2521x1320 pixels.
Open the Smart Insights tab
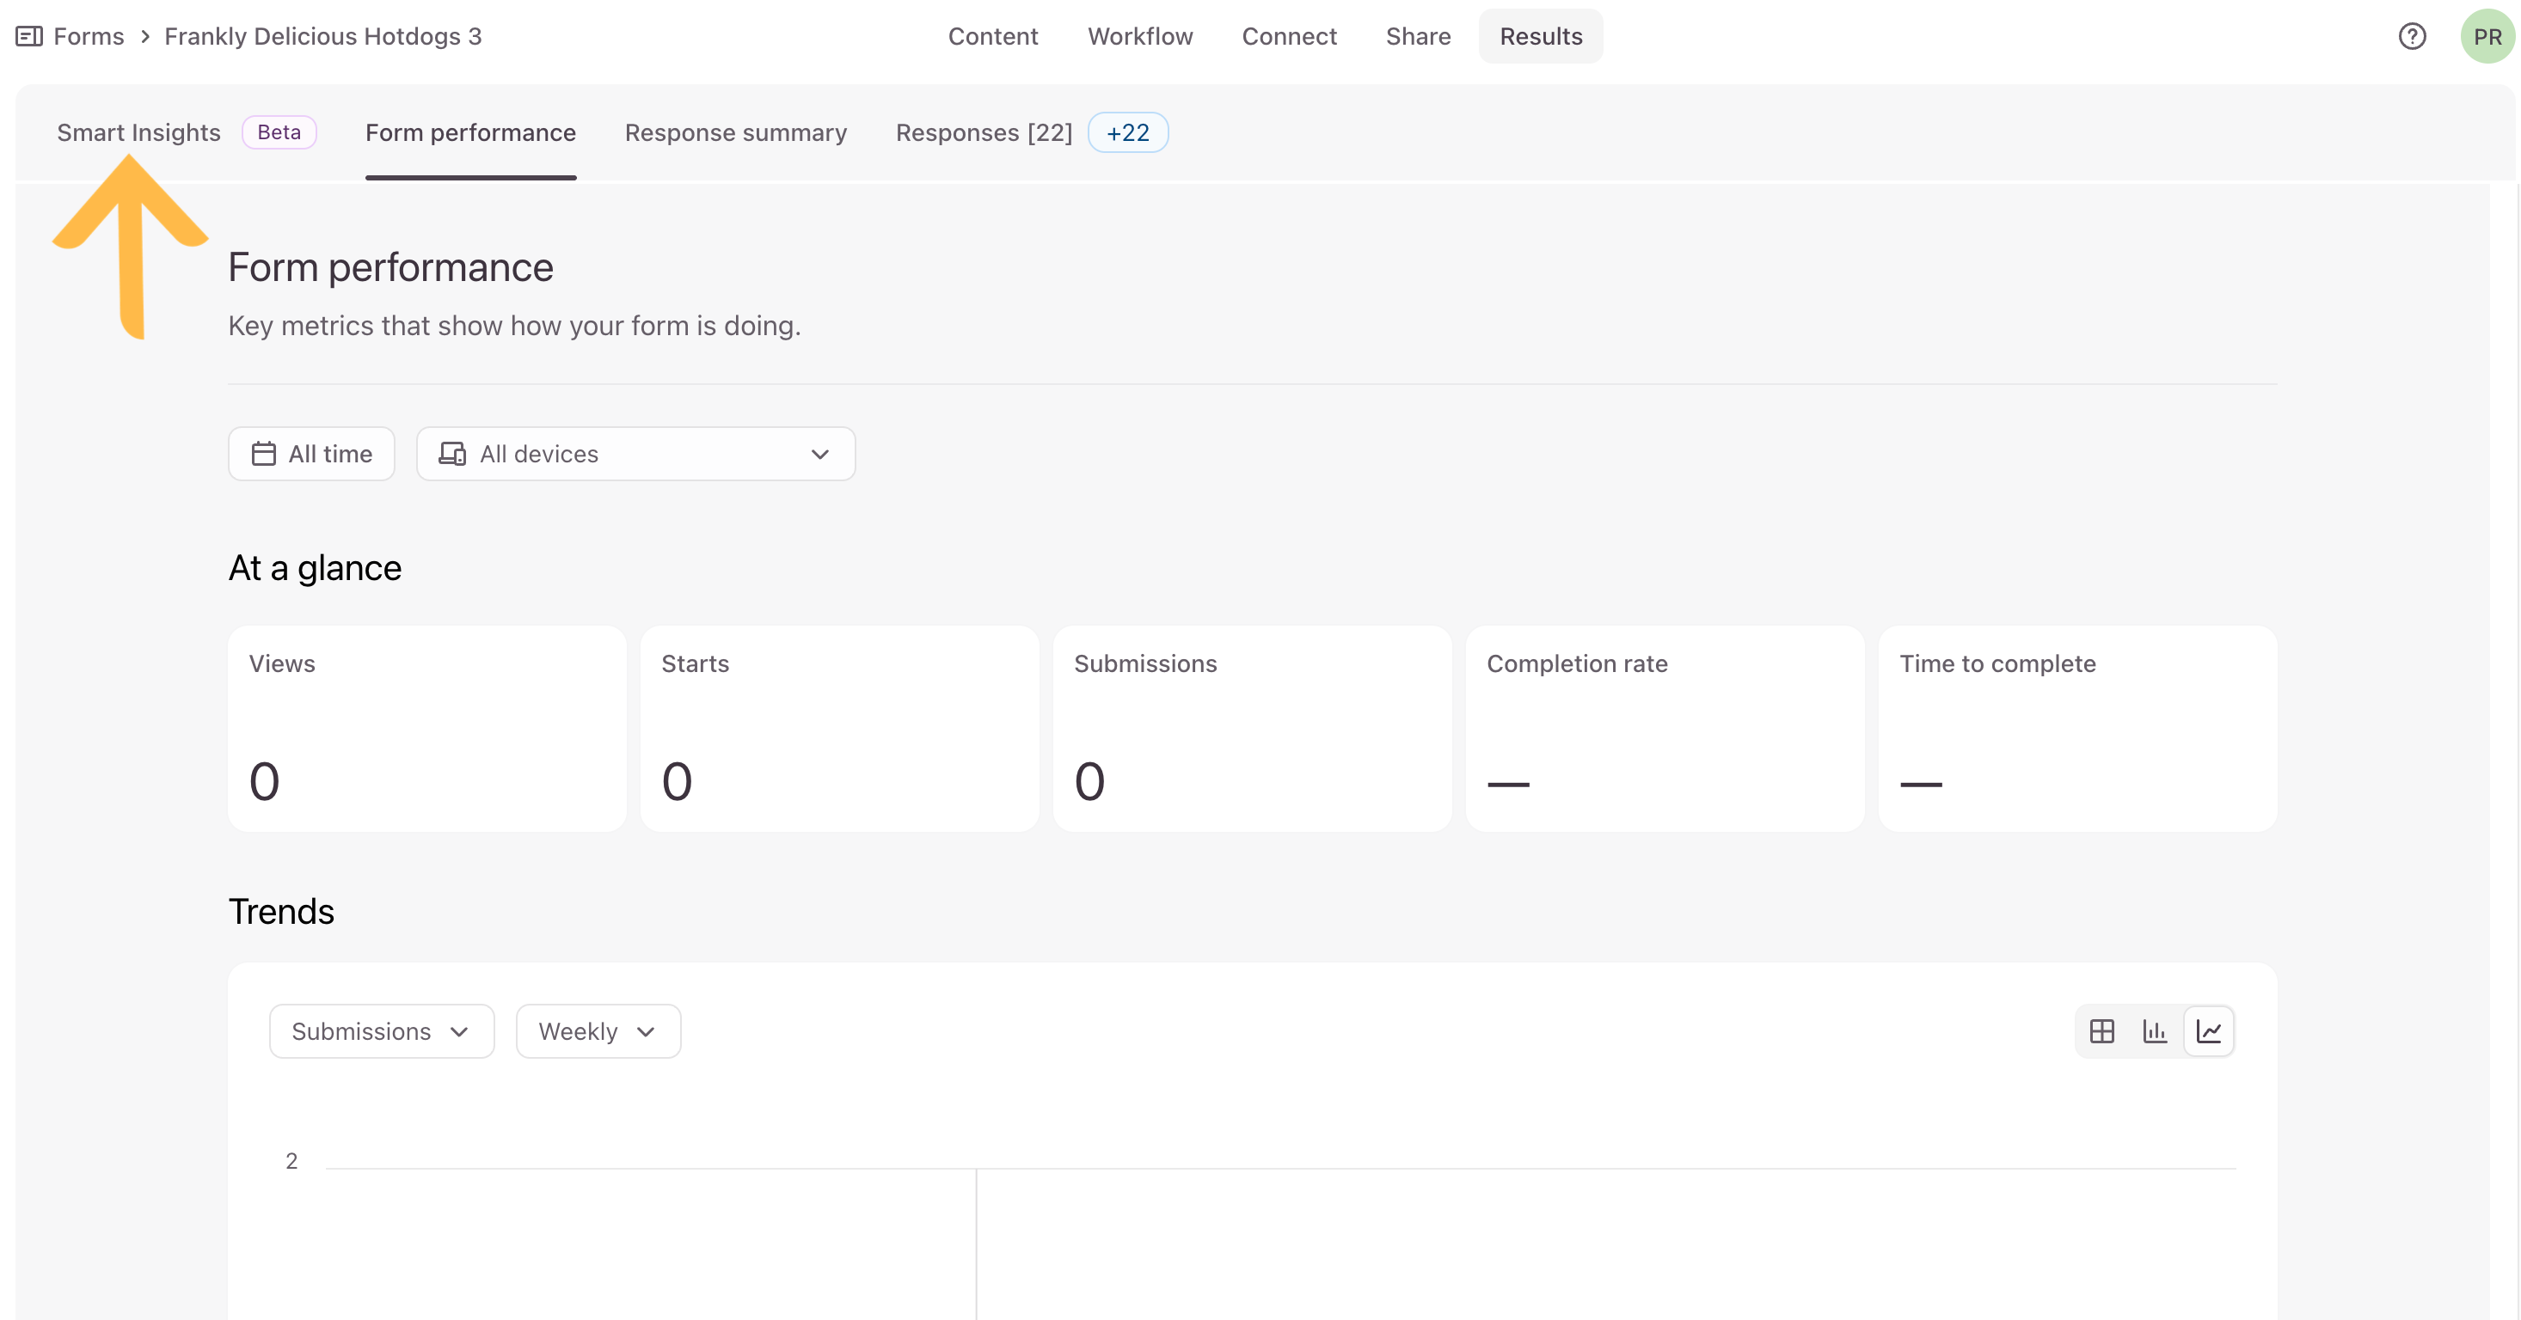tap(139, 132)
